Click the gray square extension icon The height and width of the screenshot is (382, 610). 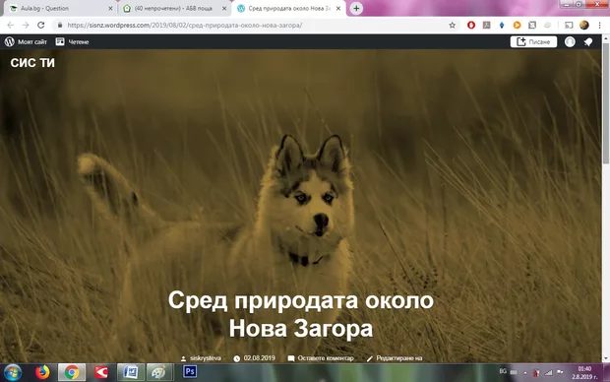click(x=532, y=25)
